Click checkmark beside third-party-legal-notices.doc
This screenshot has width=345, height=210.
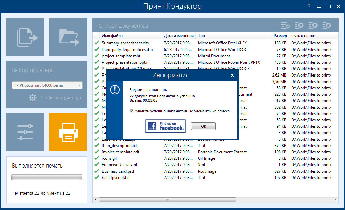[x=97, y=49]
